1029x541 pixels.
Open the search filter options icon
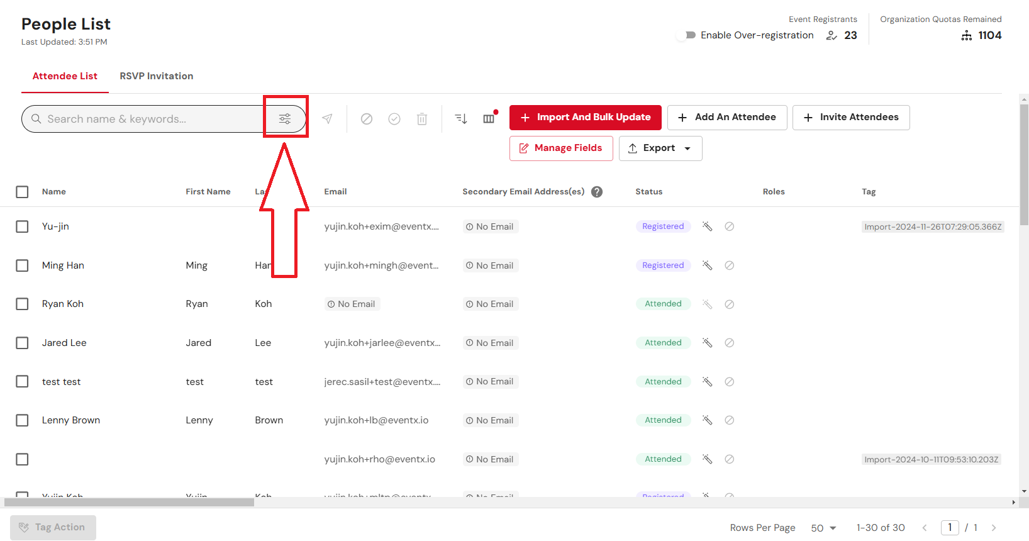[x=285, y=119]
